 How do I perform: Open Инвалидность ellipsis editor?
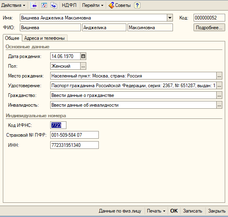[219, 105]
